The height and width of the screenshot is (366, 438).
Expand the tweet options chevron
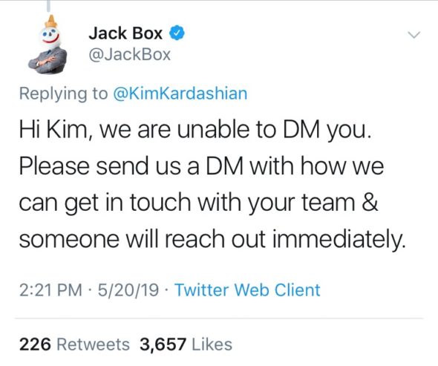414,35
